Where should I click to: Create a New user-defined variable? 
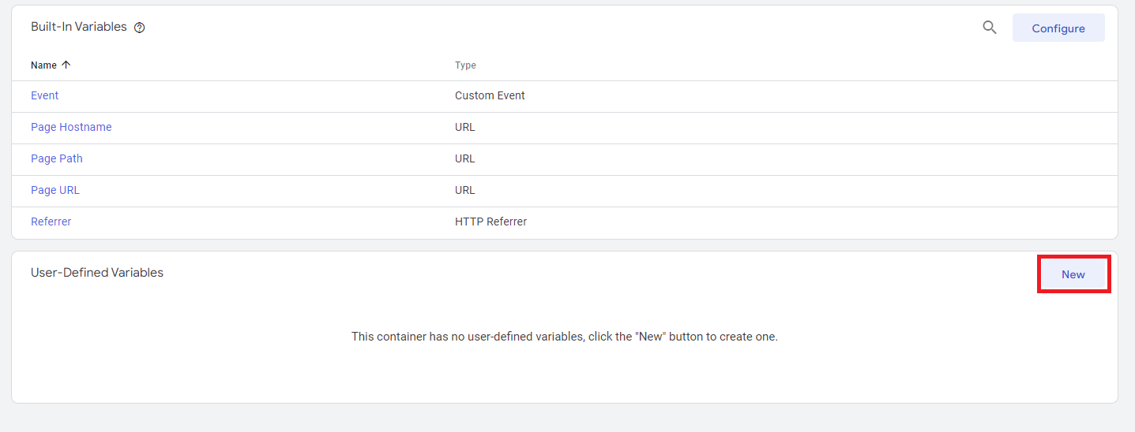click(1073, 274)
